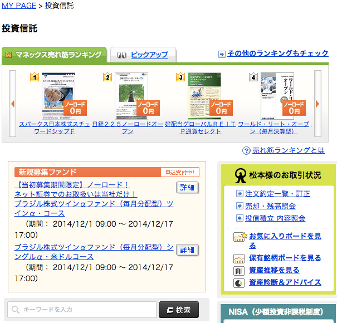
Task: Click the favorites board chart-star icon
Action: coord(240,237)
